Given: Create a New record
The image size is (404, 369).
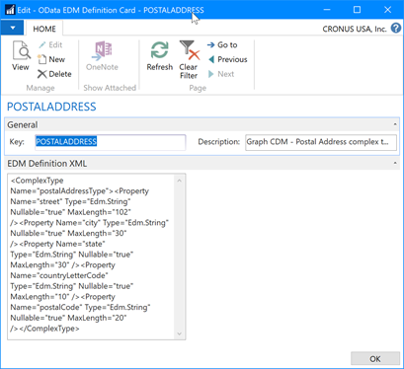Looking at the screenshot, I should (51, 59).
